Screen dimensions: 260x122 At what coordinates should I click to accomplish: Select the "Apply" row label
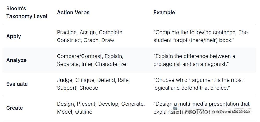14,36
